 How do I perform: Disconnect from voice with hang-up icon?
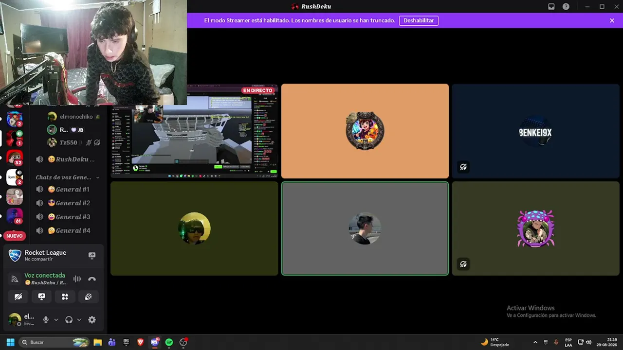tap(92, 279)
